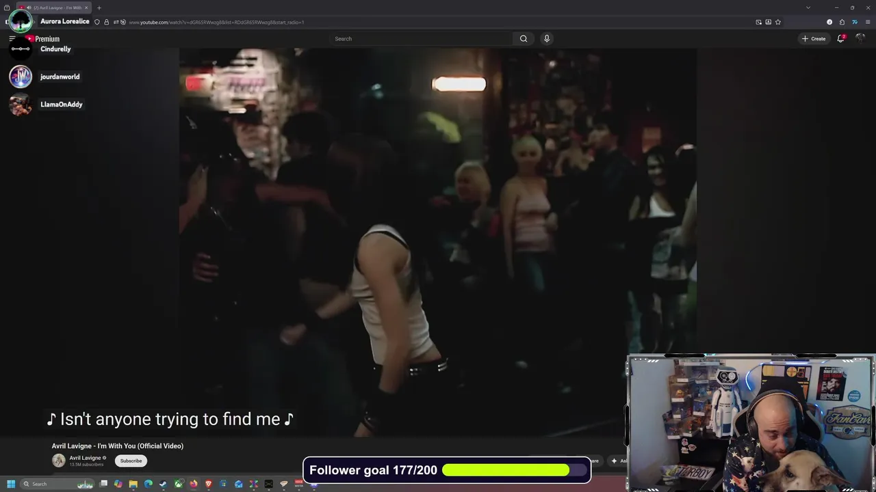Click the YouTube search field

point(421,39)
